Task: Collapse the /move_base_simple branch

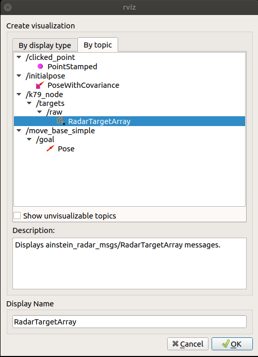Action: tap(19, 131)
